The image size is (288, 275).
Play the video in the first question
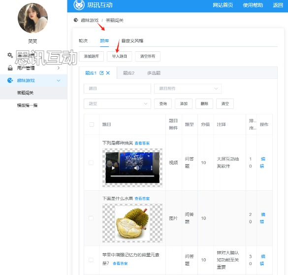tap(113, 168)
